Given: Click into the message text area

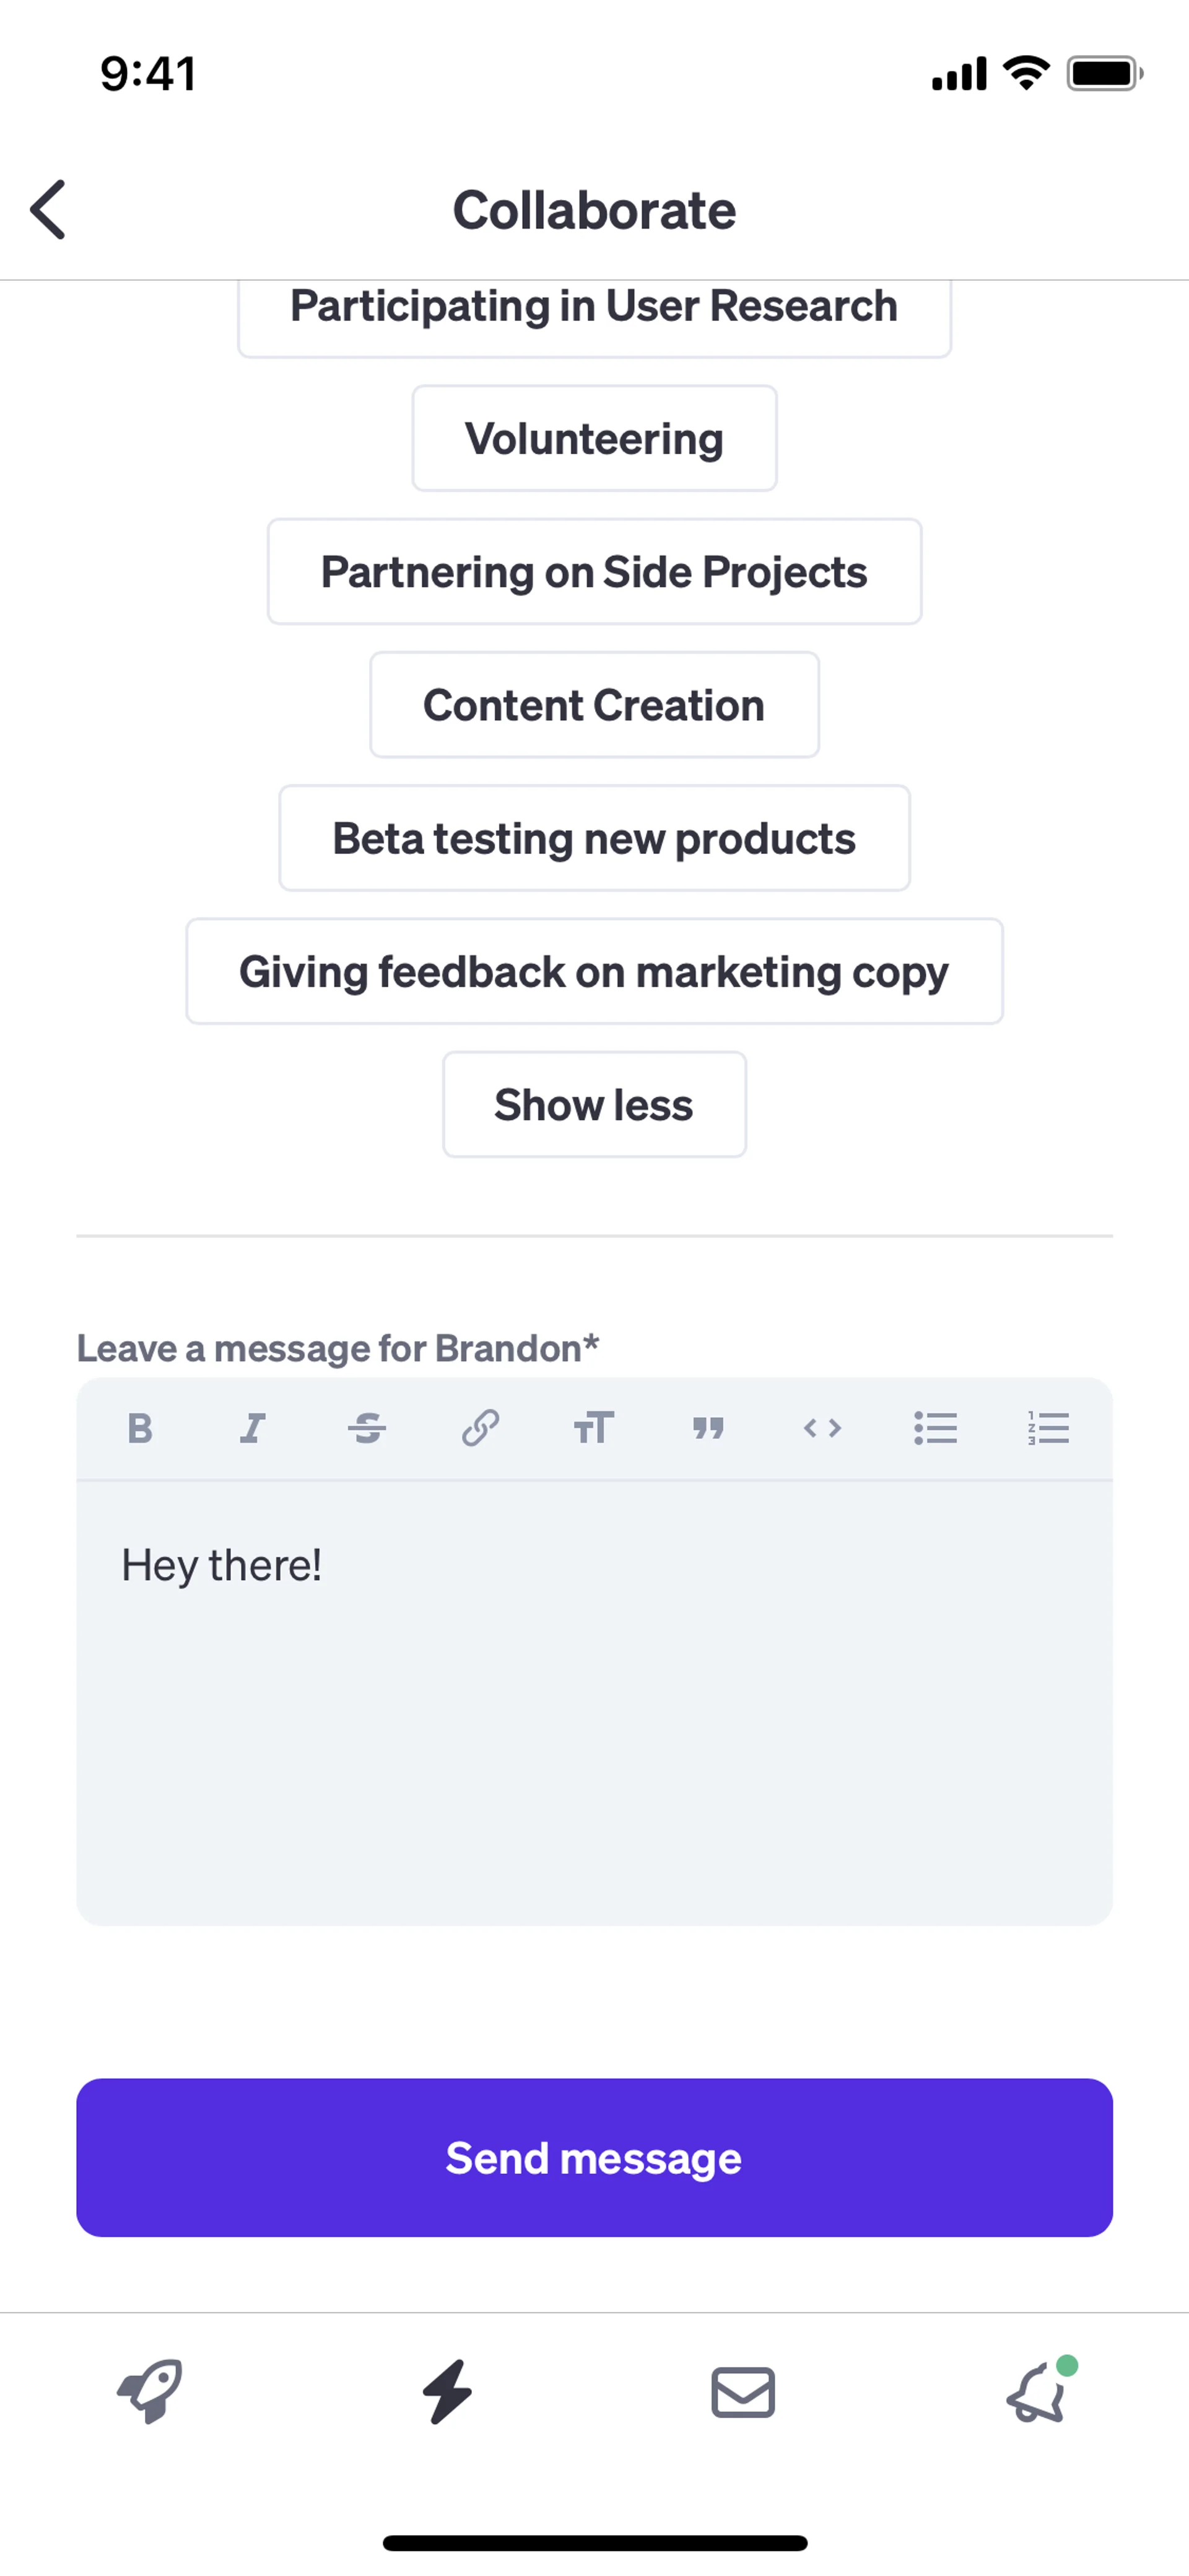Looking at the screenshot, I should 594,1700.
